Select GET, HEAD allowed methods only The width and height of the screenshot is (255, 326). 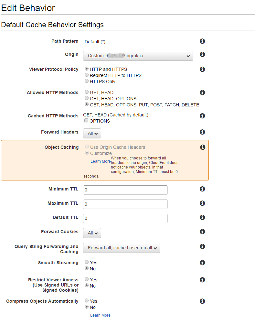tap(87, 92)
